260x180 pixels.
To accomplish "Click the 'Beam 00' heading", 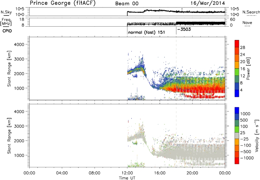I will [x=127, y=4].
